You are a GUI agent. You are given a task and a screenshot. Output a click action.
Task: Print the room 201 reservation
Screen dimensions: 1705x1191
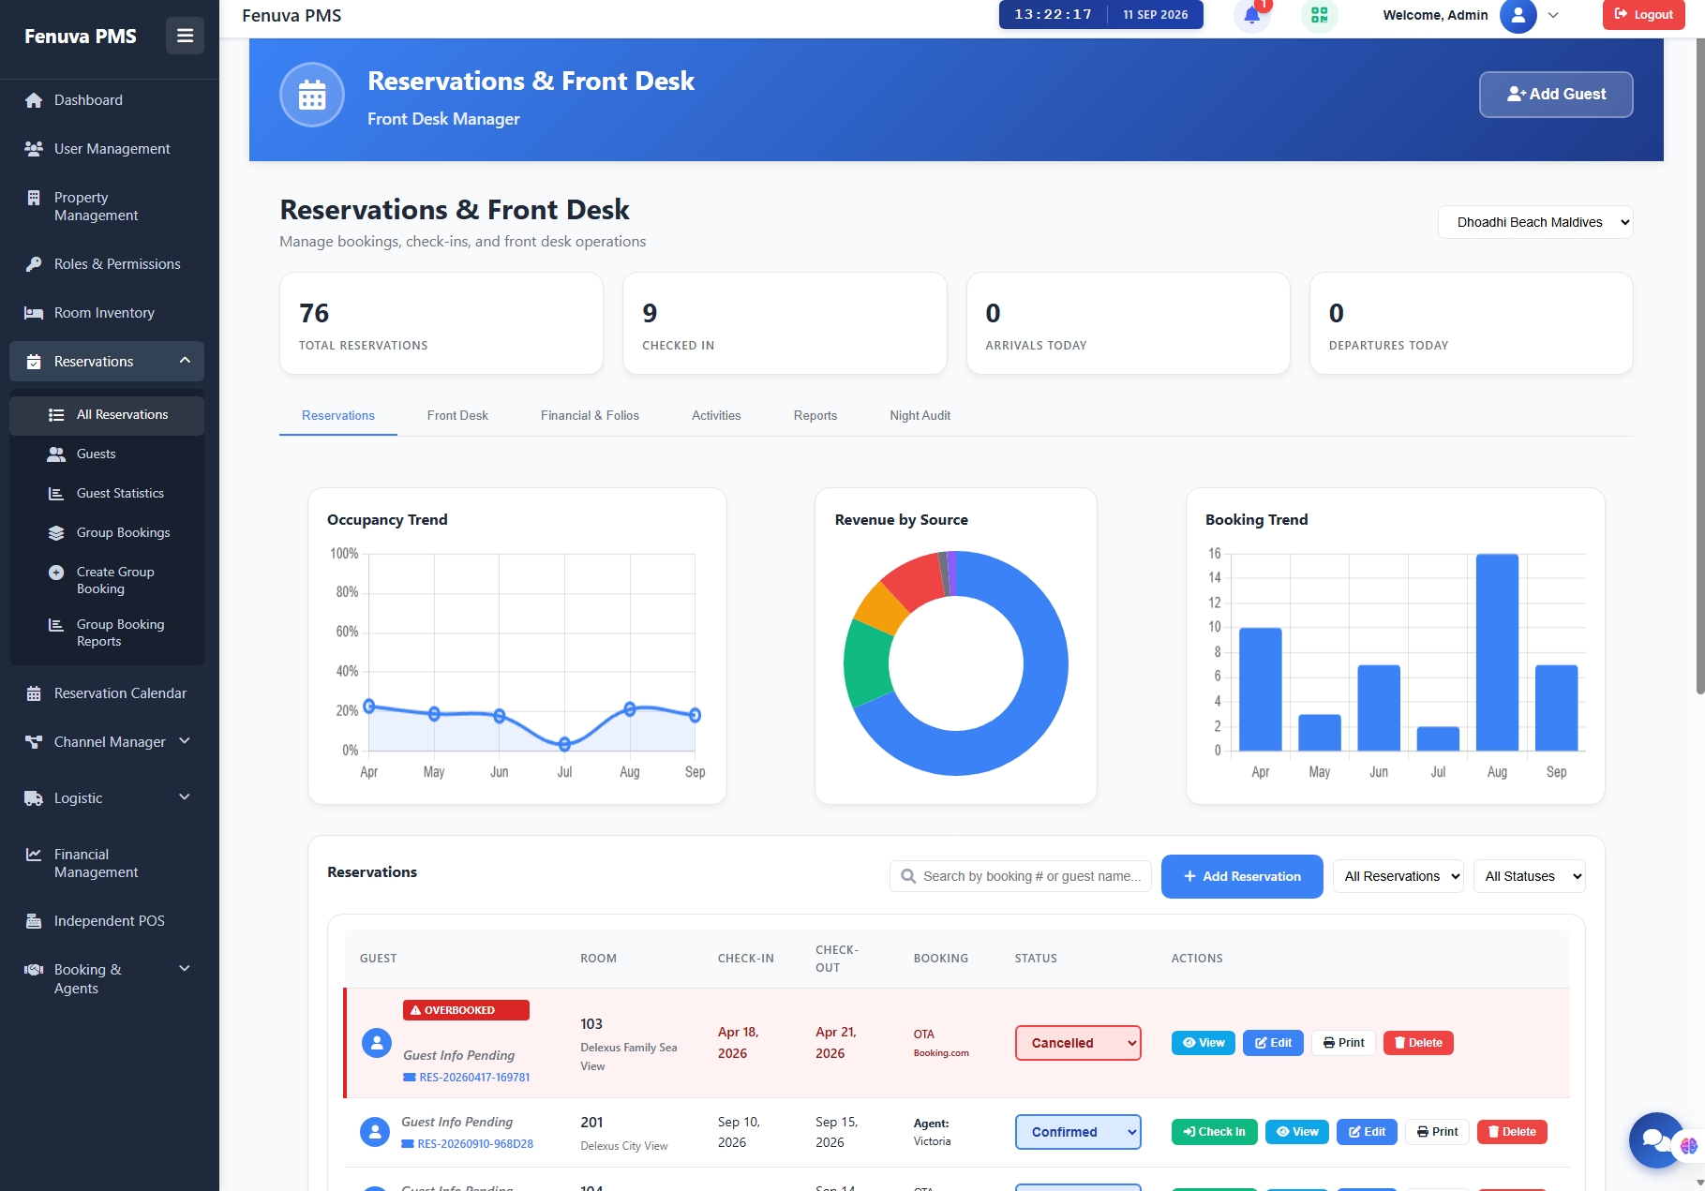point(1437,1132)
